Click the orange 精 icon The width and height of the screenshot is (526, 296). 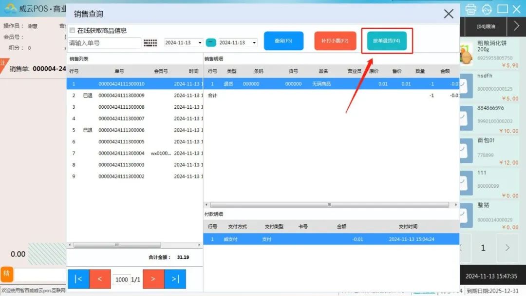click(x=6, y=274)
